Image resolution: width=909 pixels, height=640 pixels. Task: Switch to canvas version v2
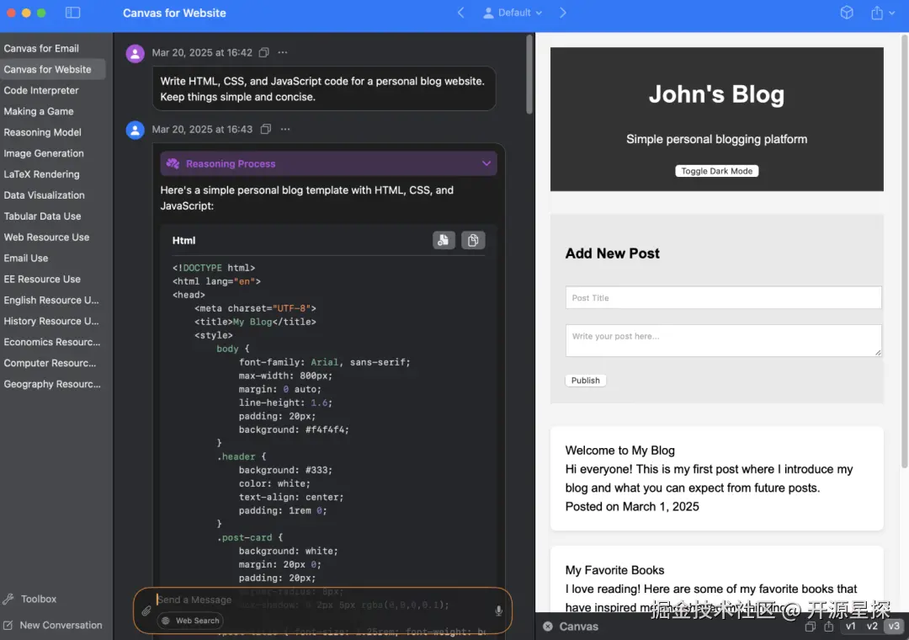coord(872,626)
